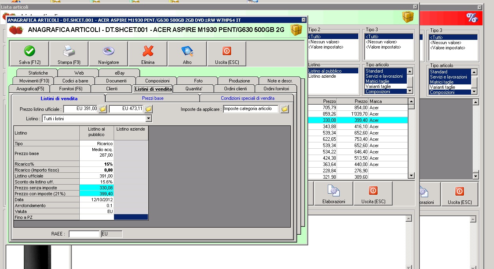
Task: Click scroll-down arrow of the price table
Action: pyautogui.click(x=412, y=176)
